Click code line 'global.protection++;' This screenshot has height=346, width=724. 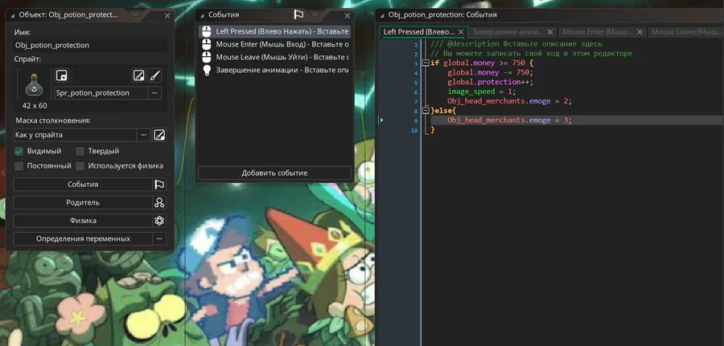click(x=491, y=82)
